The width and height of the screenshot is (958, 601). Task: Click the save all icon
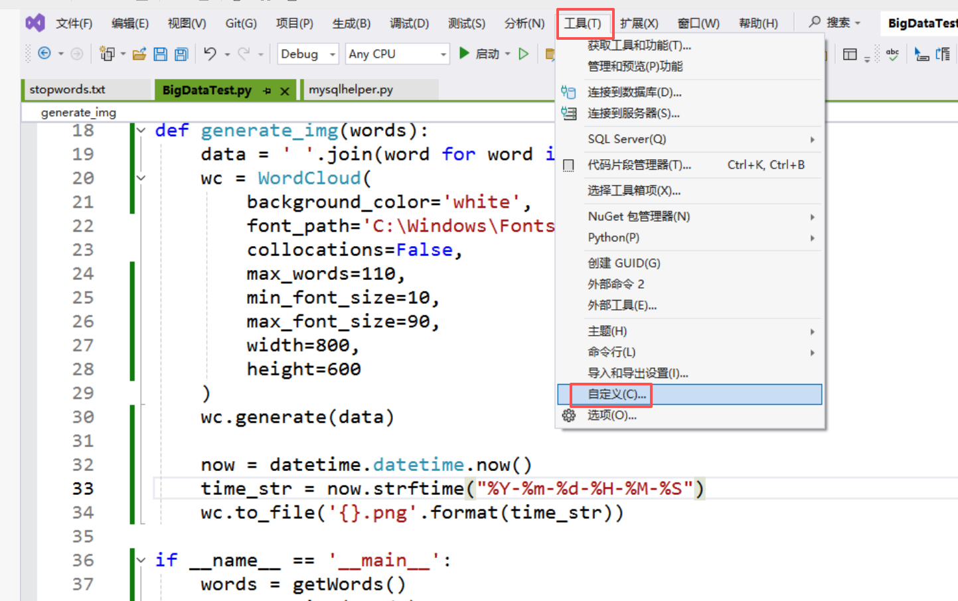point(181,54)
